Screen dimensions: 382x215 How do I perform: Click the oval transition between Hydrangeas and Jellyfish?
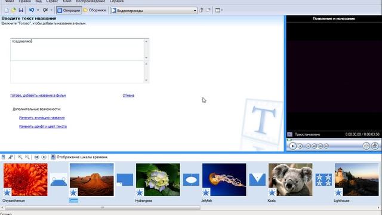point(191,180)
